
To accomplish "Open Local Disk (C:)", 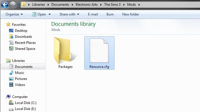I will 26,103.
